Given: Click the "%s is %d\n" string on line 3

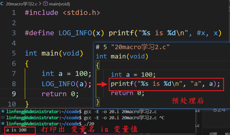Looking at the screenshot, I should 163,33.
